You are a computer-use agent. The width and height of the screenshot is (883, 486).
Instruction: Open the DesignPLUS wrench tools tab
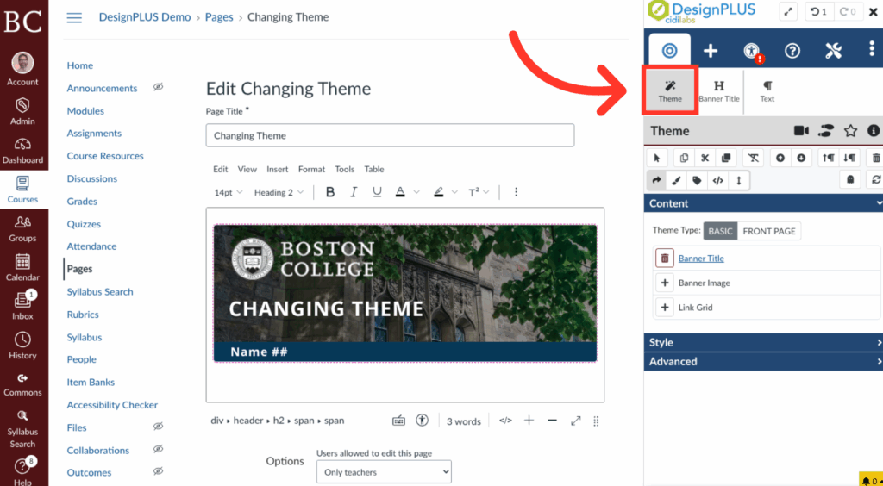point(834,51)
